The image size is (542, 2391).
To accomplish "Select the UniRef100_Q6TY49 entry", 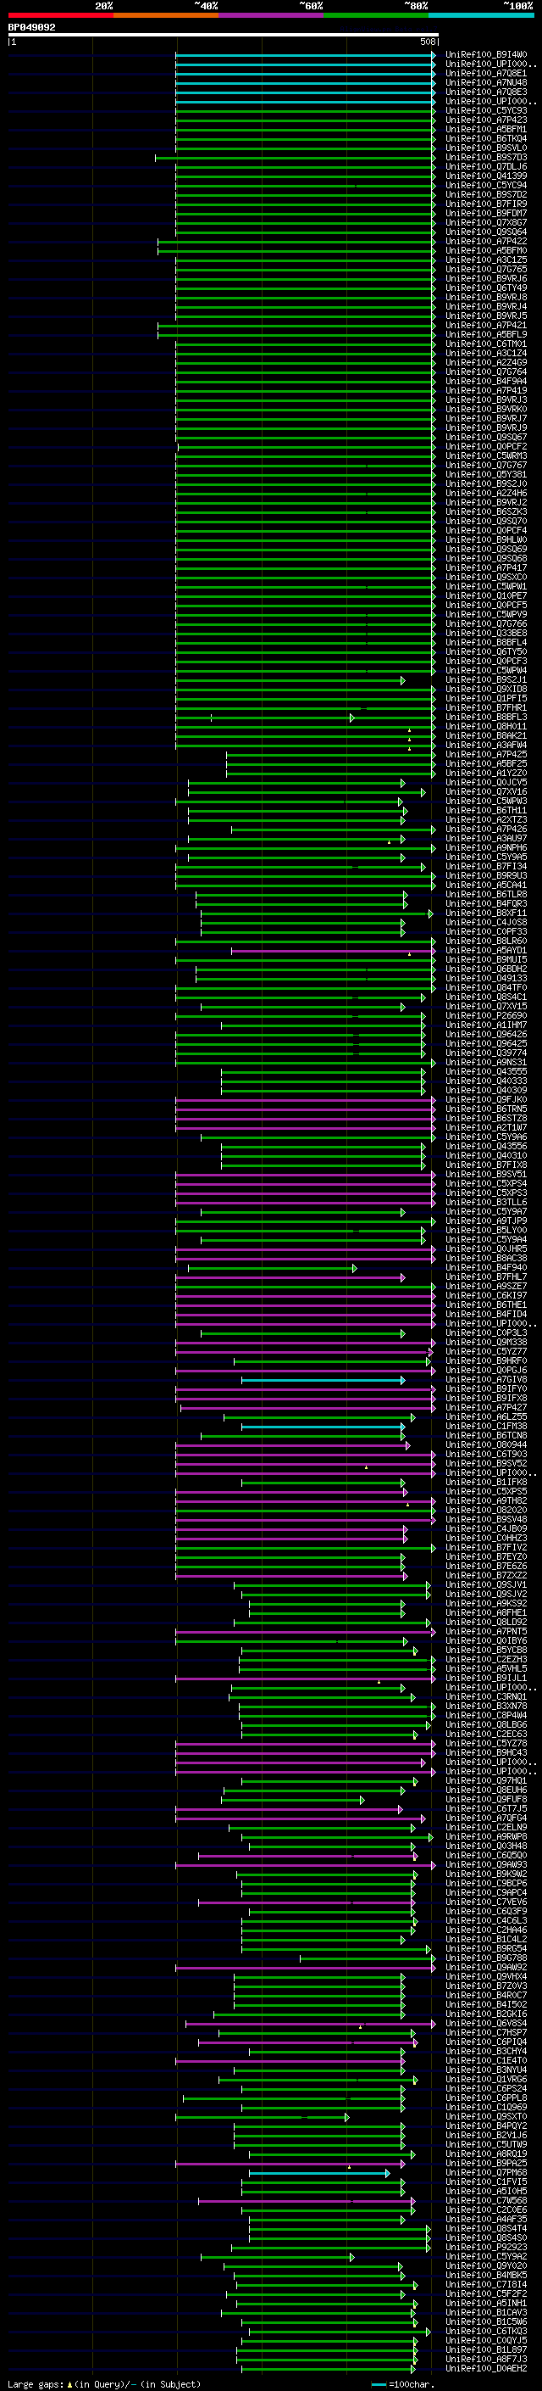I will point(485,288).
